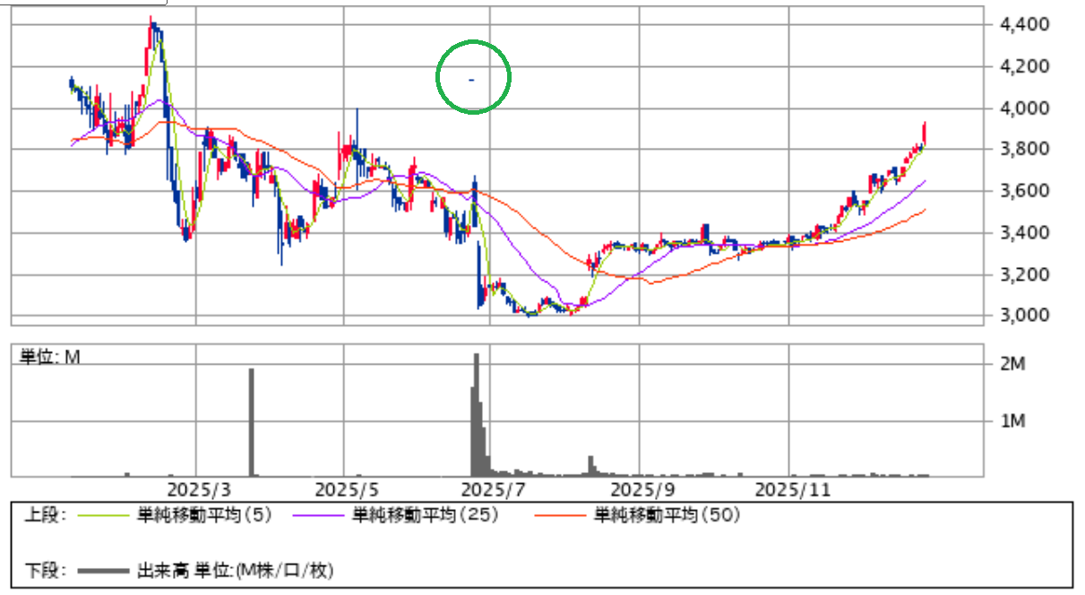Screen dimensions: 1085x595
Task: Click the orange 50-day moving average legend line
Action: pos(561,515)
